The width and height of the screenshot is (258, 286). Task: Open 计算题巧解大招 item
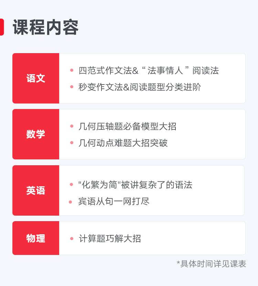click(110, 238)
